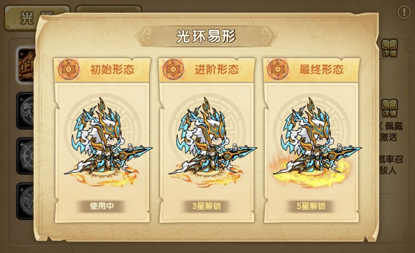Open the lower 详情 book icon
Image resolution: width=415 pixels, height=253 pixels.
tap(389, 108)
